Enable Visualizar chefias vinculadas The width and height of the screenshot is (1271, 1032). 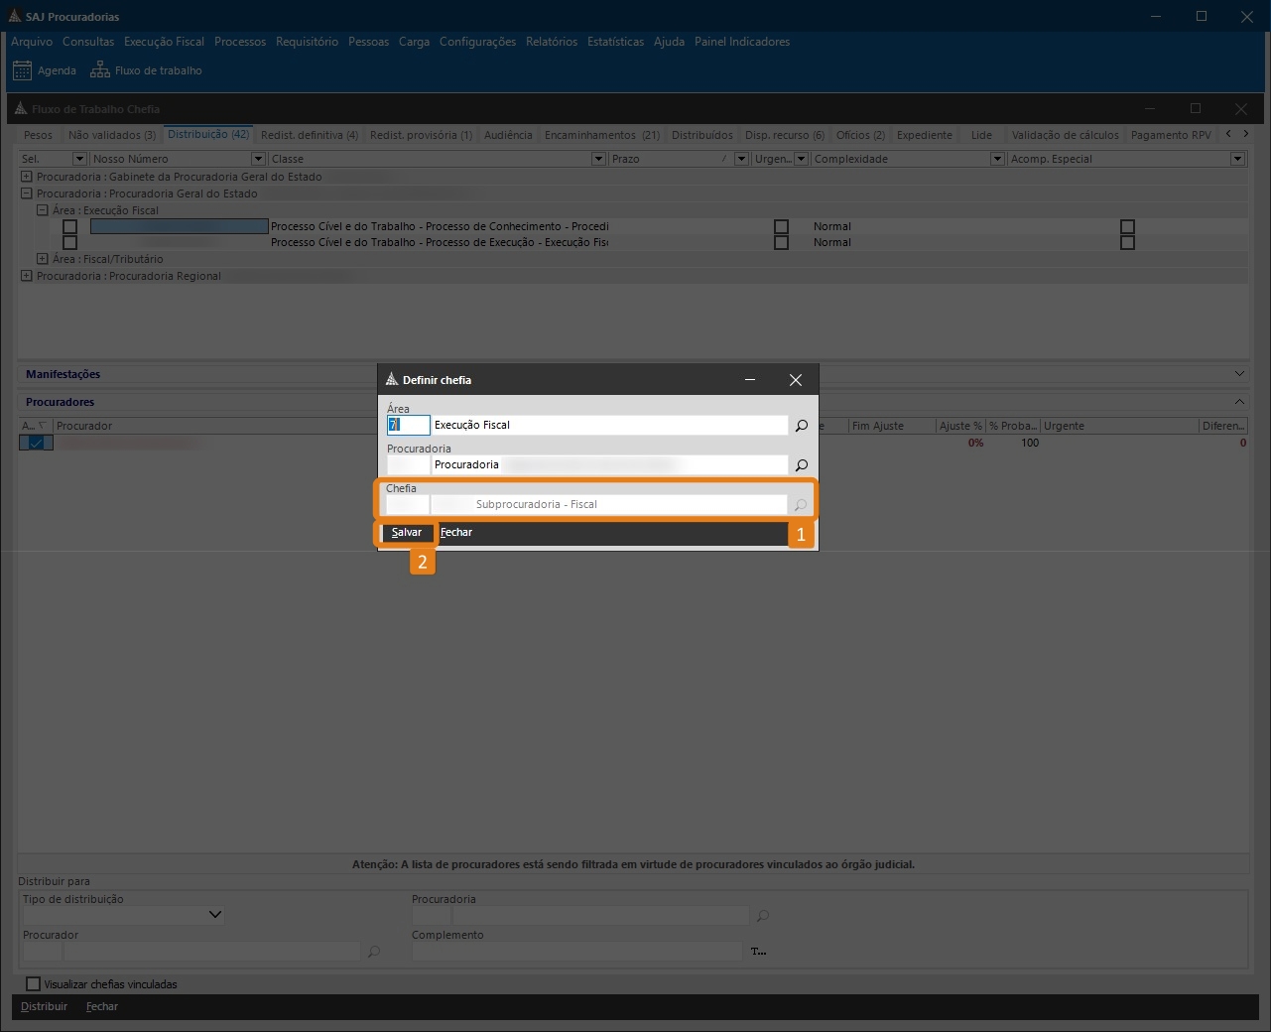(x=33, y=984)
